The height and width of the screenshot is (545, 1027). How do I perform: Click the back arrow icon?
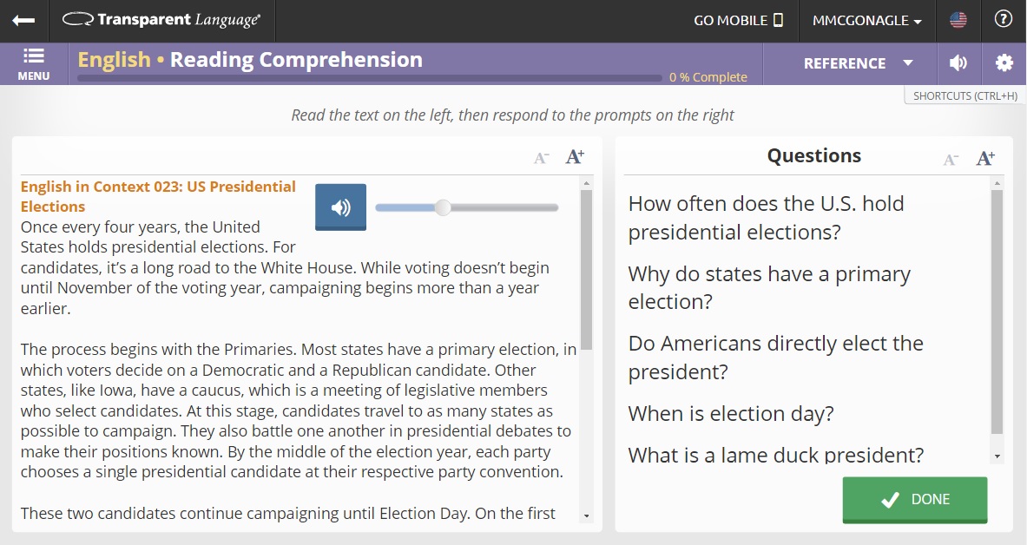click(23, 20)
